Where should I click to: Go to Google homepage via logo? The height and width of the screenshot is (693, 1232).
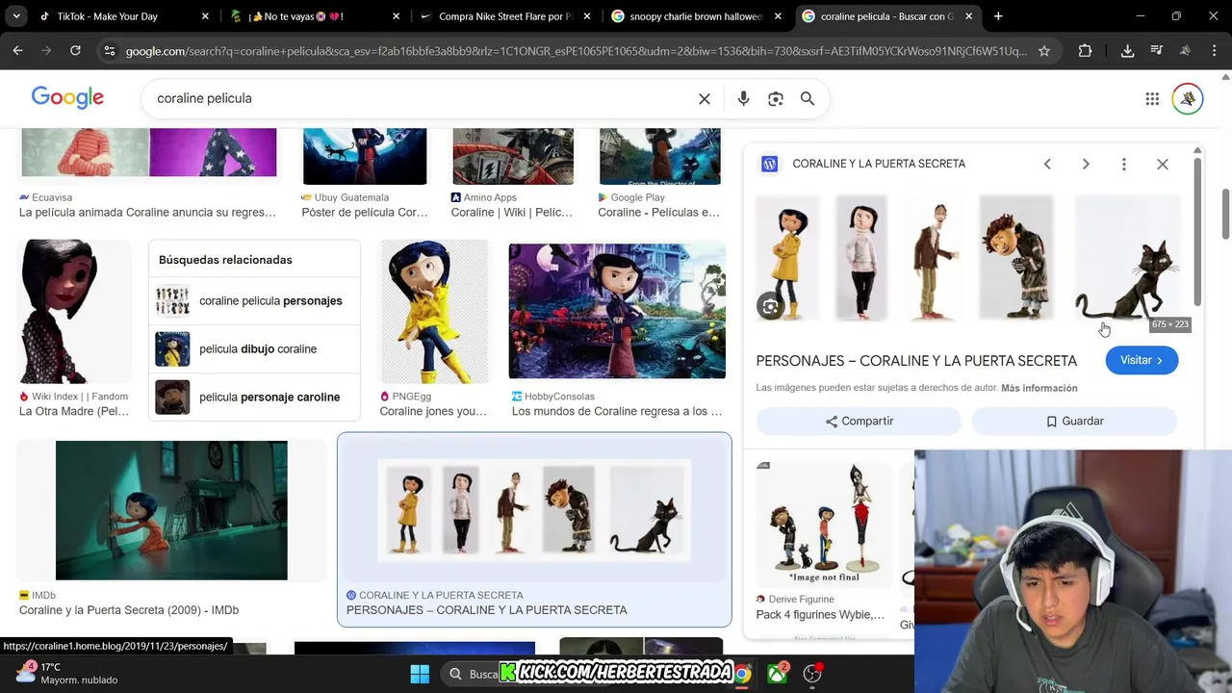click(x=67, y=97)
